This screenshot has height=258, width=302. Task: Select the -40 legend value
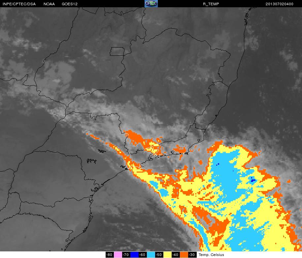[176, 255]
